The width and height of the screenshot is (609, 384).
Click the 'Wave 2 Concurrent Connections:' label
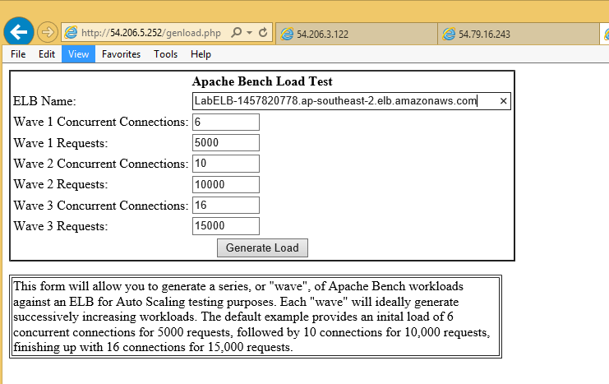pos(101,164)
